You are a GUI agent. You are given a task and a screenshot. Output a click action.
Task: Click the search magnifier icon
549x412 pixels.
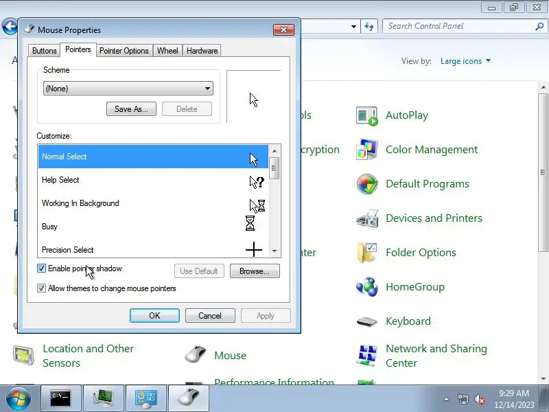tap(539, 26)
